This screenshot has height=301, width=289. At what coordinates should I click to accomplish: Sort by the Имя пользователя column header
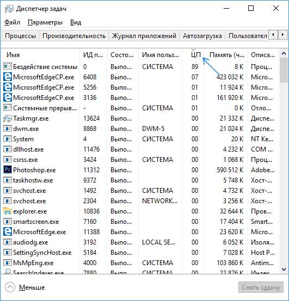(160, 55)
